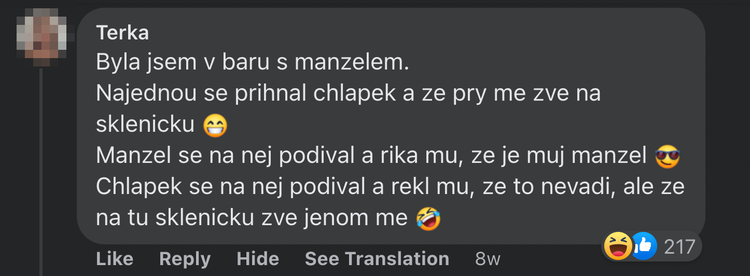Open Terka's profile via the name

coord(122,33)
